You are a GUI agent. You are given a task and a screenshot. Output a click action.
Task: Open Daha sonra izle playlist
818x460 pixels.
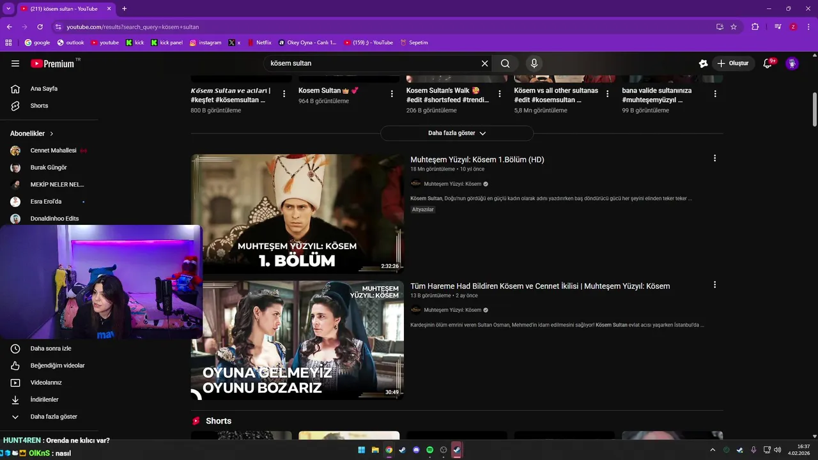[x=49, y=349]
